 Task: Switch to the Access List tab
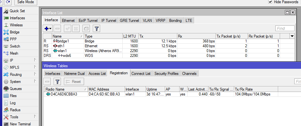pos(97,74)
